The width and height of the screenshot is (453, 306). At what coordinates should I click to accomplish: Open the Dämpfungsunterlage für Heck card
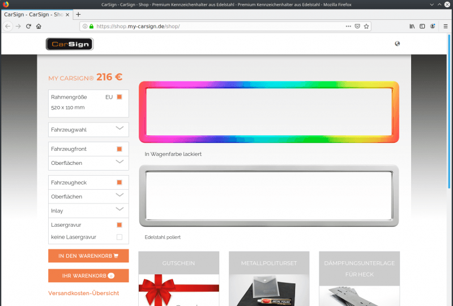click(360, 279)
